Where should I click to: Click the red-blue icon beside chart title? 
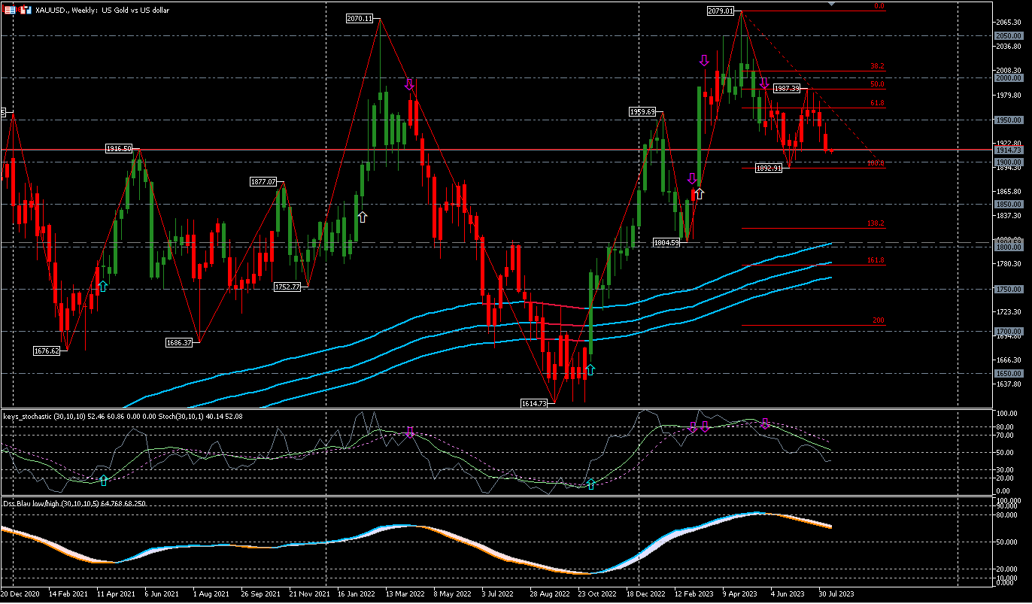click(26, 11)
